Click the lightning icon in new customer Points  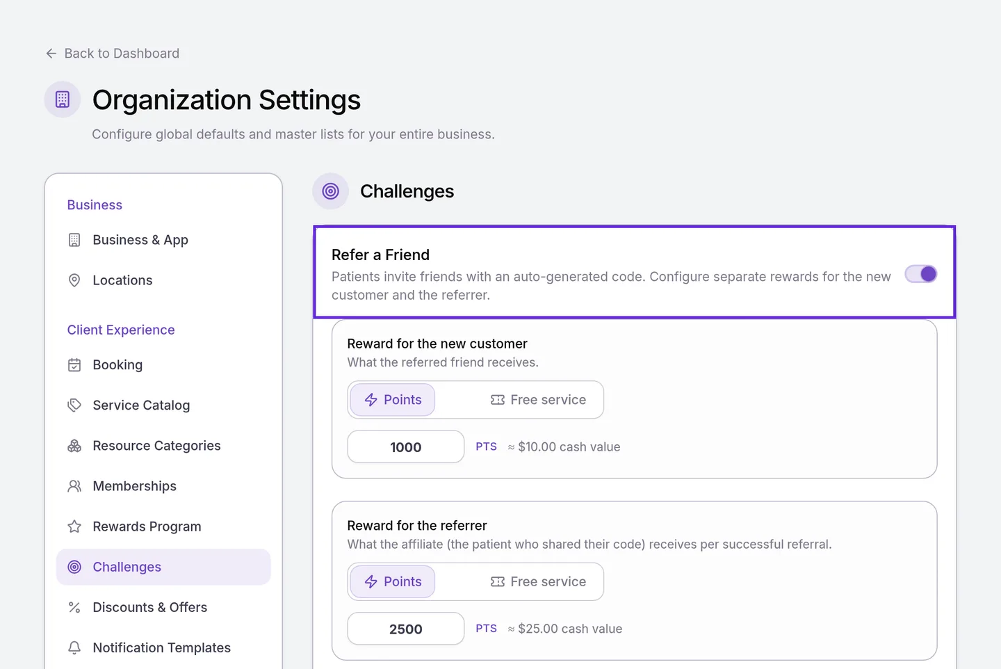pyautogui.click(x=371, y=400)
